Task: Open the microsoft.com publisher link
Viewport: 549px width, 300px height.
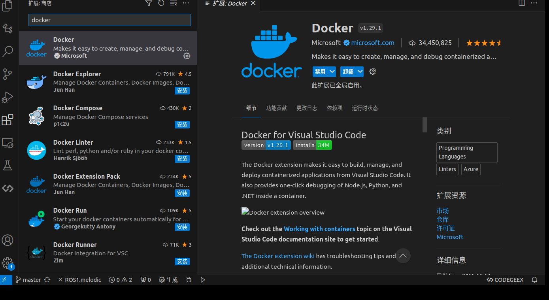Action: pyautogui.click(x=373, y=43)
